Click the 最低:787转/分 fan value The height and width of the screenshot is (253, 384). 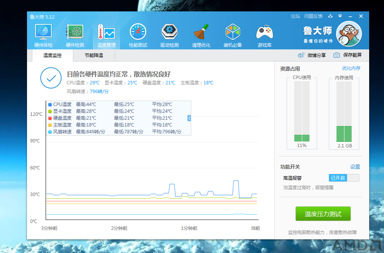(x=129, y=132)
